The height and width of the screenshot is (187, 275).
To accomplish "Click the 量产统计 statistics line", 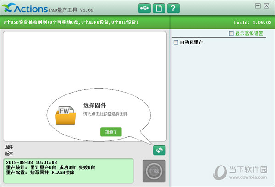I will click(50, 167).
